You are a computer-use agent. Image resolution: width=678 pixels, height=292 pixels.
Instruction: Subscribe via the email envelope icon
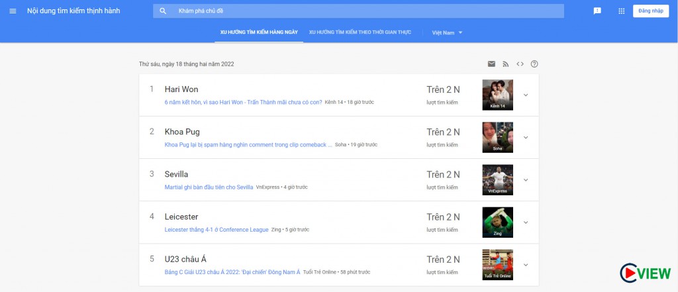click(x=492, y=64)
